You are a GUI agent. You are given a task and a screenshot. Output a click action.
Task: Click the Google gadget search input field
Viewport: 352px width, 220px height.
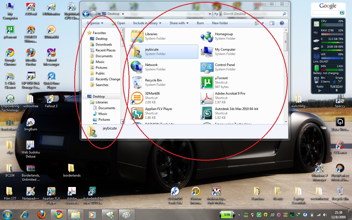(326, 13)
